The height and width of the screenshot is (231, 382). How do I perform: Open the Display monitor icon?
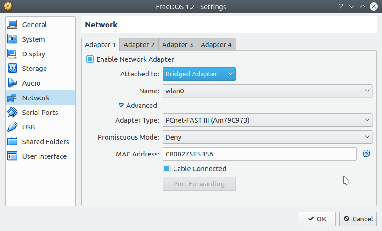pyautogui.click(x=12, y=54)
